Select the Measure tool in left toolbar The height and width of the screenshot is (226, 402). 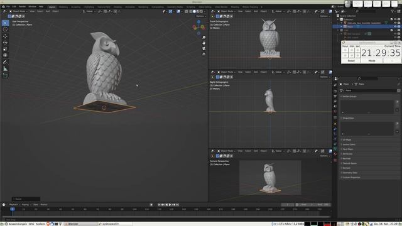[5, 68]
